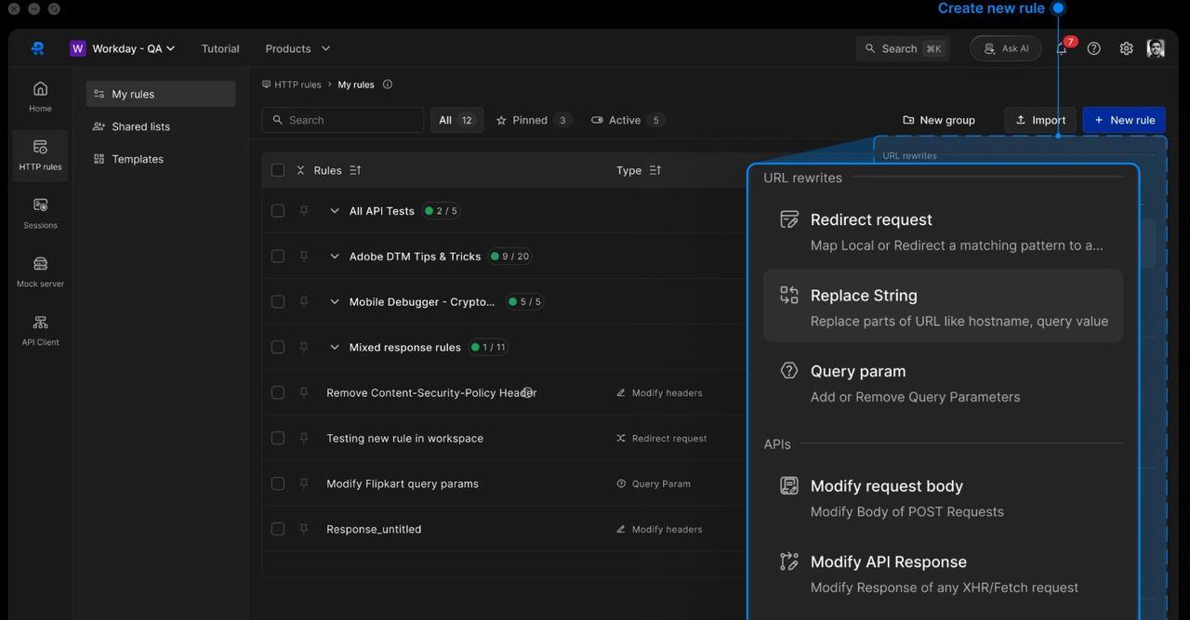The image size is (1190, 620).
Task: Select the Response_untitled rule checkbox
Action: click(x=278, y=529)
